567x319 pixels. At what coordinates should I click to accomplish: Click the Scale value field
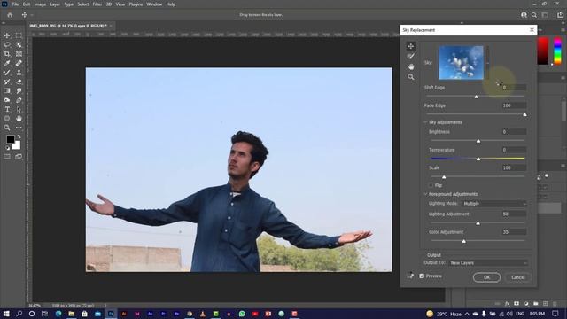pyautogui.click(x=514, y=167)
